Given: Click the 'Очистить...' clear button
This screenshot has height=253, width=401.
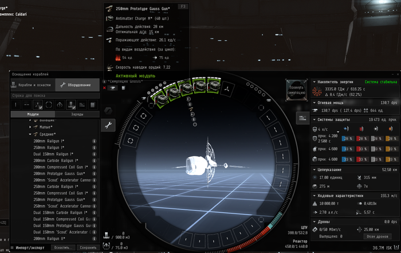Looking at the screenshot, I should 62,248.
